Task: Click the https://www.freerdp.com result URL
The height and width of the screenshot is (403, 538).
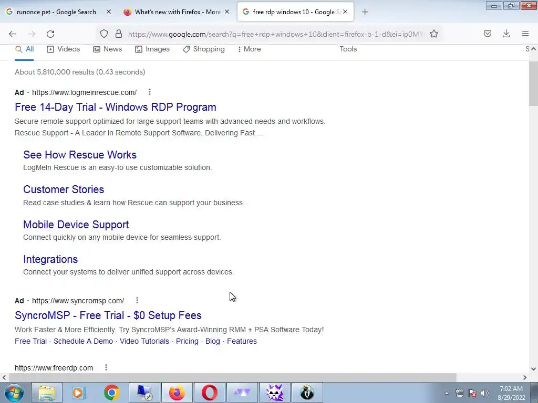Action: [x=54, y=368]
